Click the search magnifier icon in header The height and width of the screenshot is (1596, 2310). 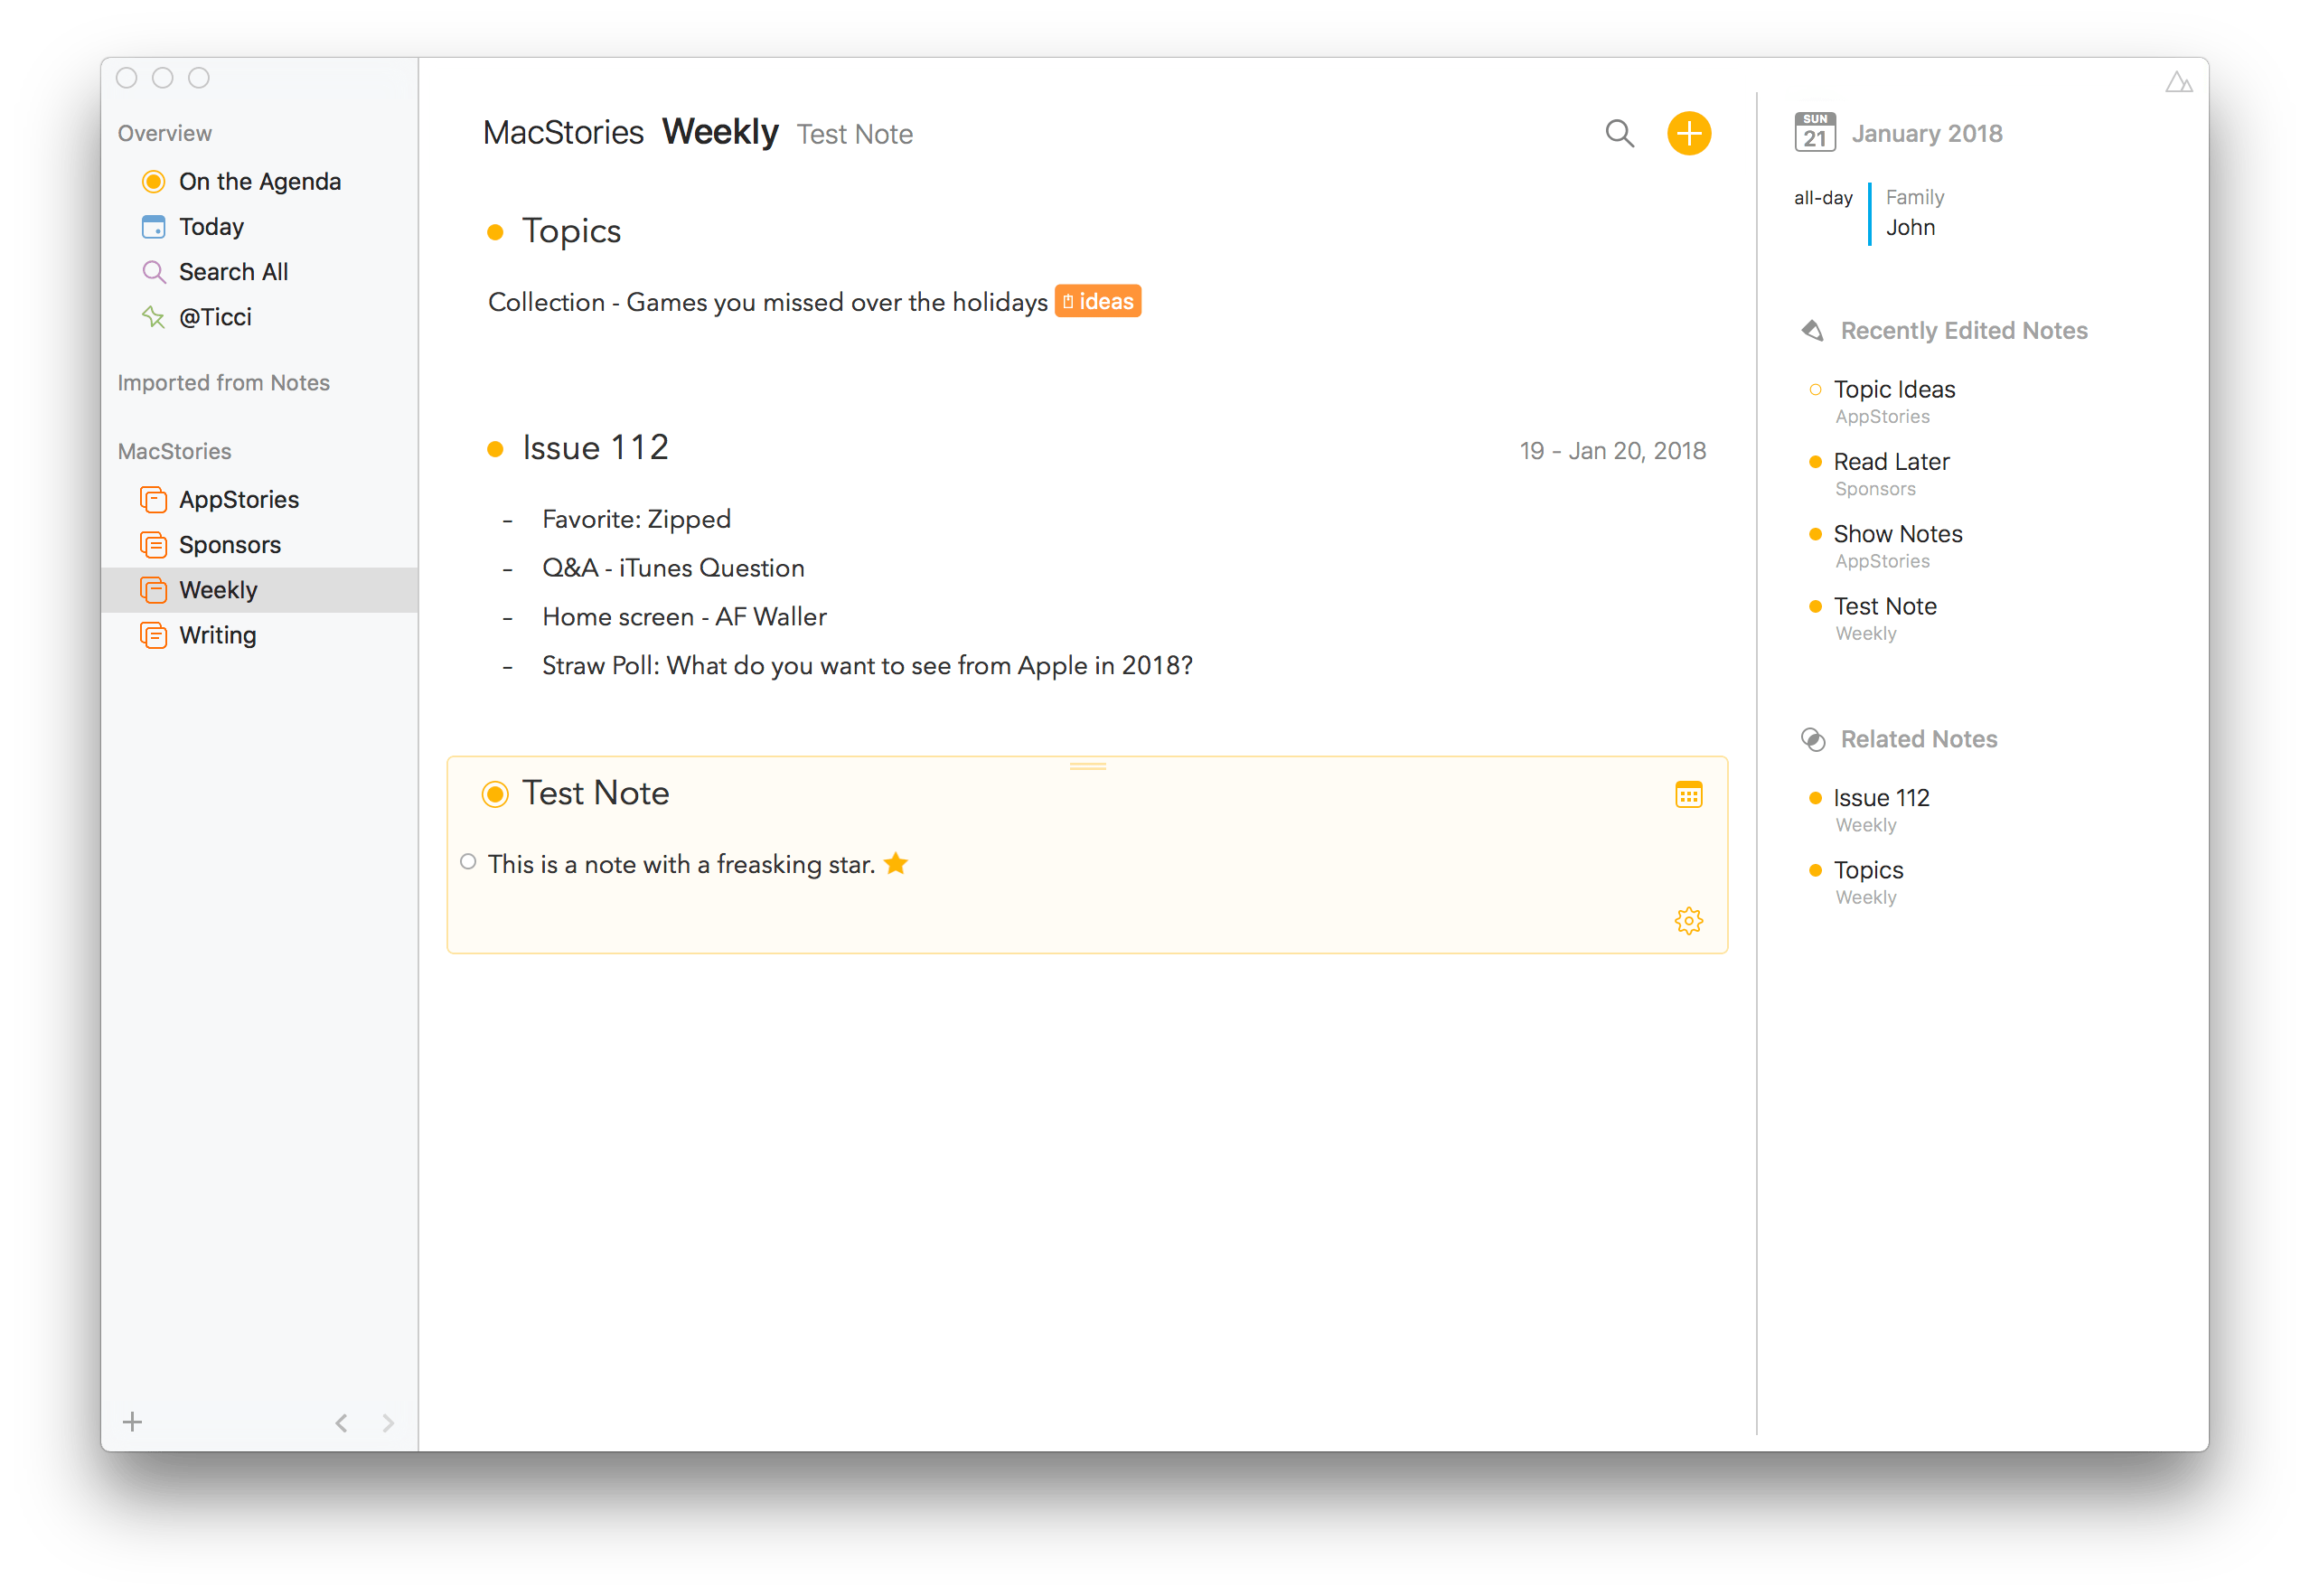pos(1619,133)
